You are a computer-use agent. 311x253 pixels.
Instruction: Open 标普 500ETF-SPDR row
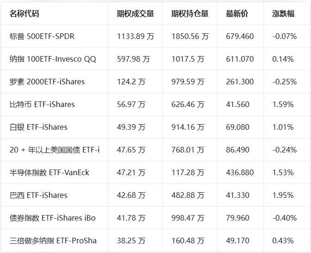point(42,36)
